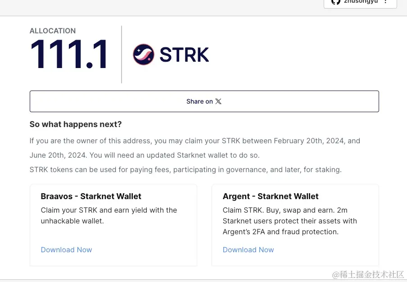Open Braavos wallet Download Now link
407x282 pixels.
click(67, 250)
